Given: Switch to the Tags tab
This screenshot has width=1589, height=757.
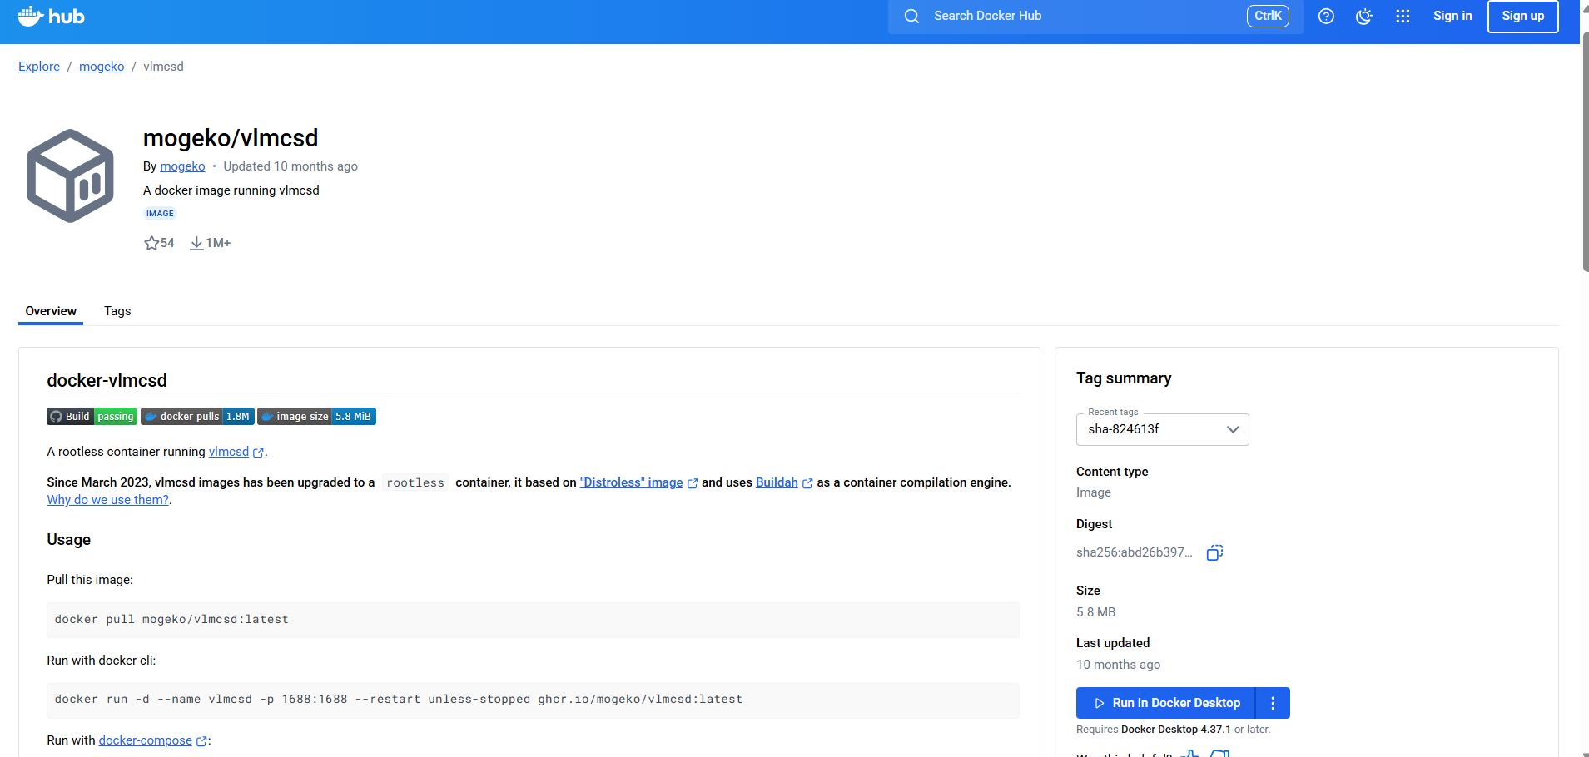Looking at the screenshot, I should (117, 311).
